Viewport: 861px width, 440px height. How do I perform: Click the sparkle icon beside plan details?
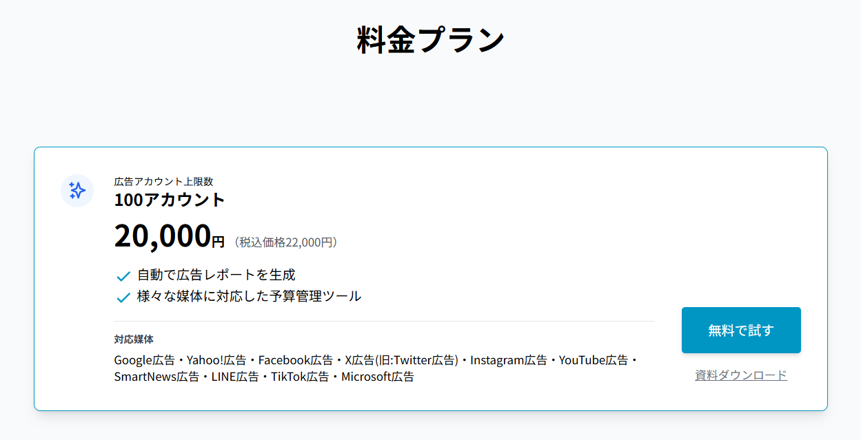tap(77, 191)
